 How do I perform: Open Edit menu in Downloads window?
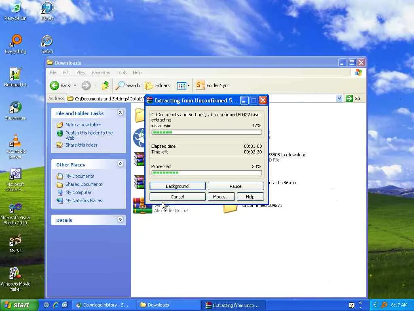click(66, 72)
